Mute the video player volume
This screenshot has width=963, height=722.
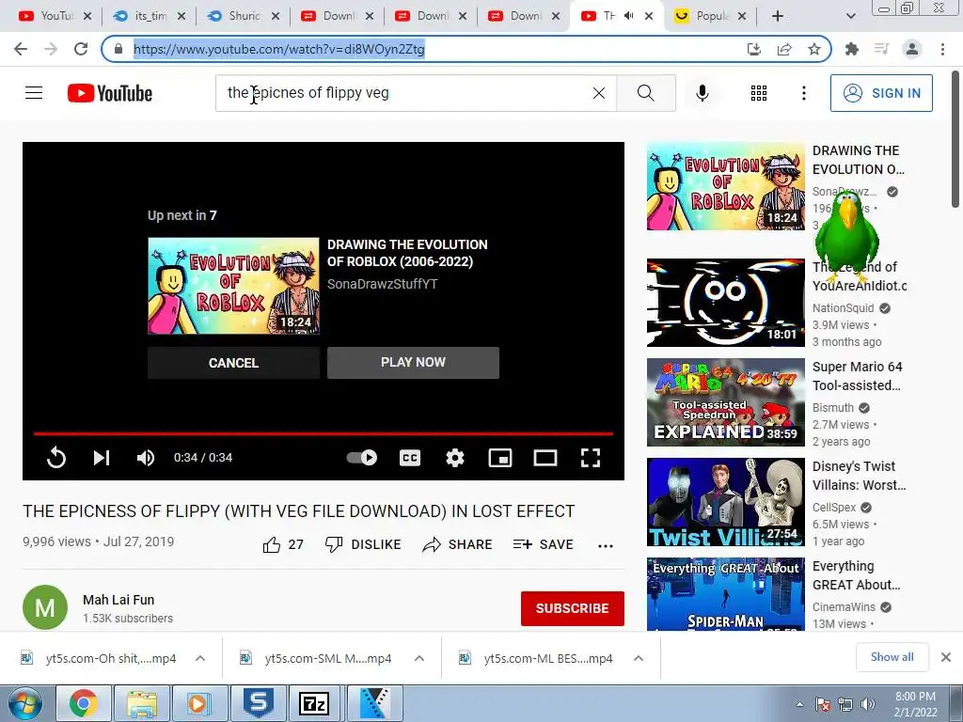pos(146,458)
